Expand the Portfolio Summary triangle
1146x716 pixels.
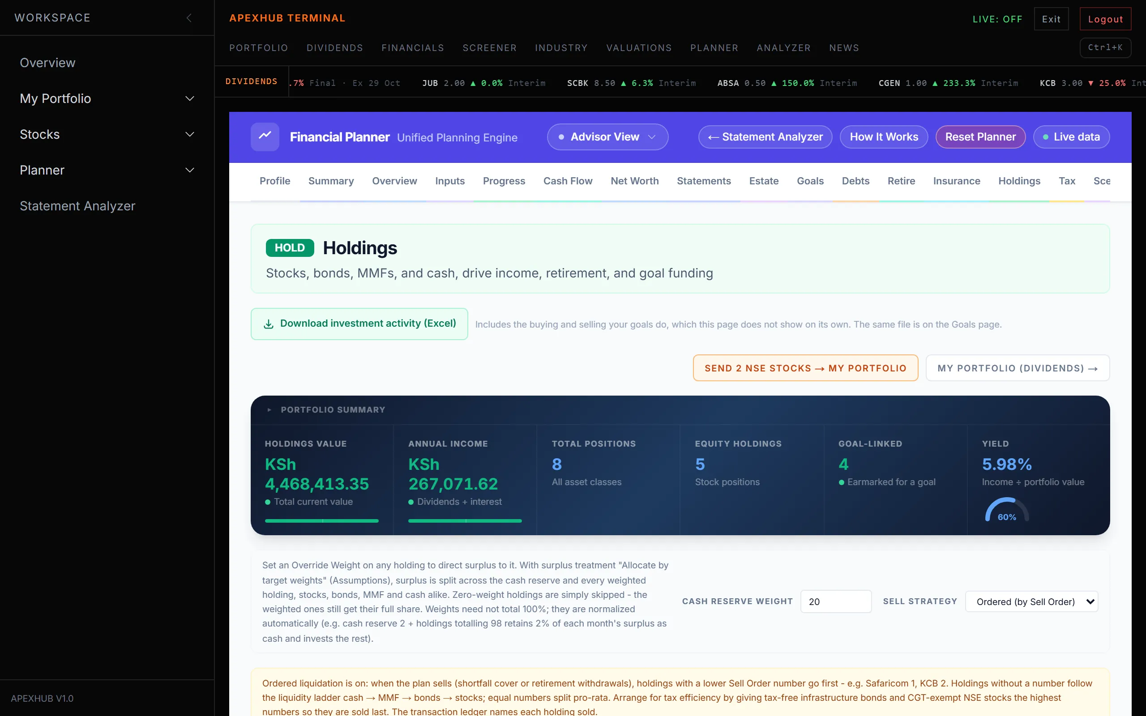[x=269, y=409]
